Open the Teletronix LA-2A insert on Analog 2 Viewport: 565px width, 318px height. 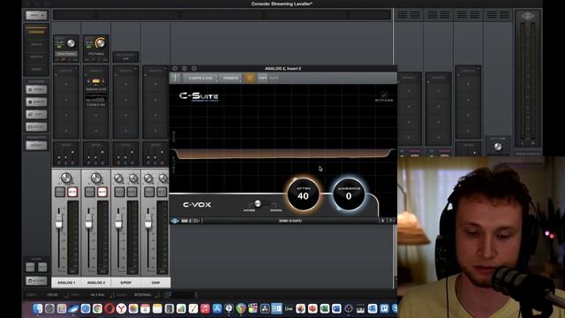click(96, 84)
